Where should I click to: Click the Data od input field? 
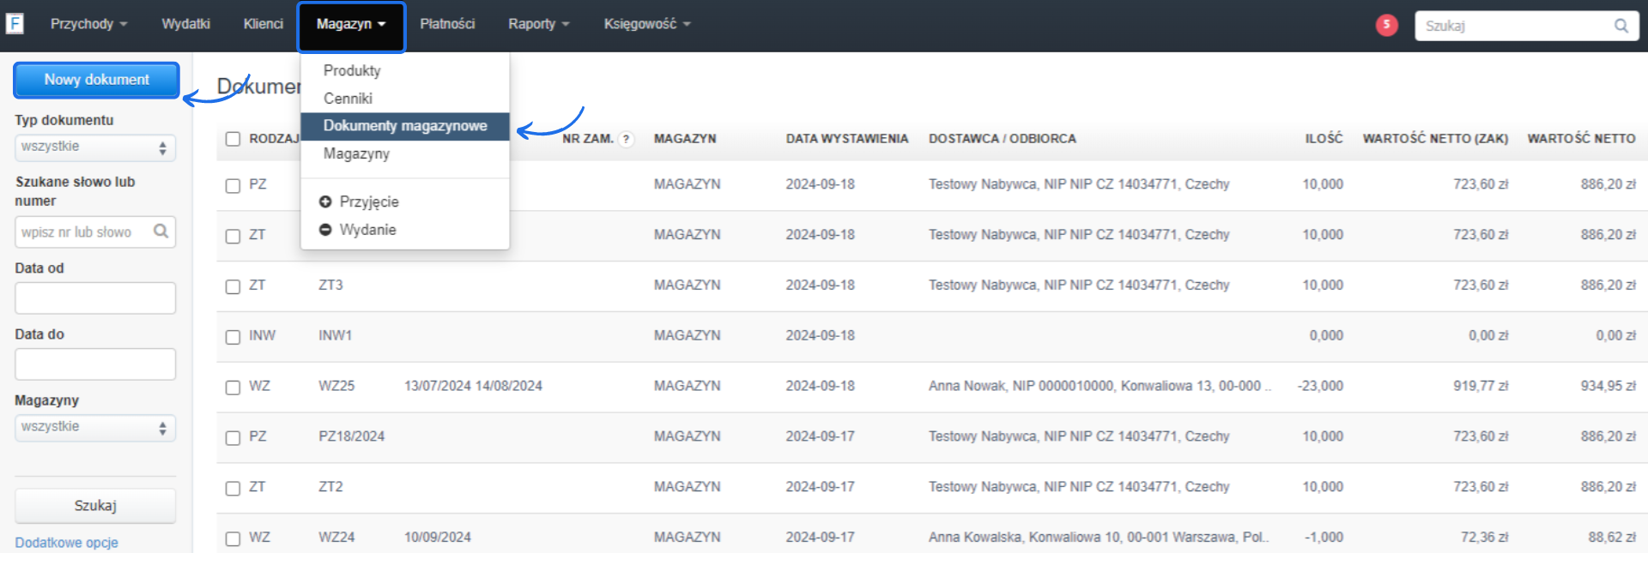94,298
